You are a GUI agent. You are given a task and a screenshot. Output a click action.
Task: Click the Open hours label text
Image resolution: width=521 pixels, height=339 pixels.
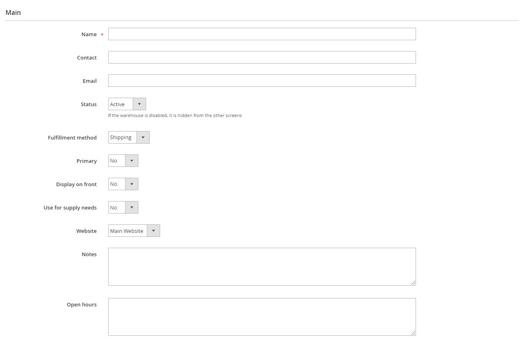pyautogui.click(x=82, y=305)
